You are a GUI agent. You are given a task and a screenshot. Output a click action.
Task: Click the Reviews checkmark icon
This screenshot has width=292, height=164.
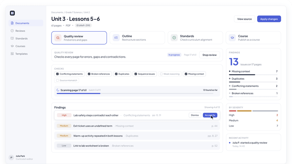pos(12,31)
